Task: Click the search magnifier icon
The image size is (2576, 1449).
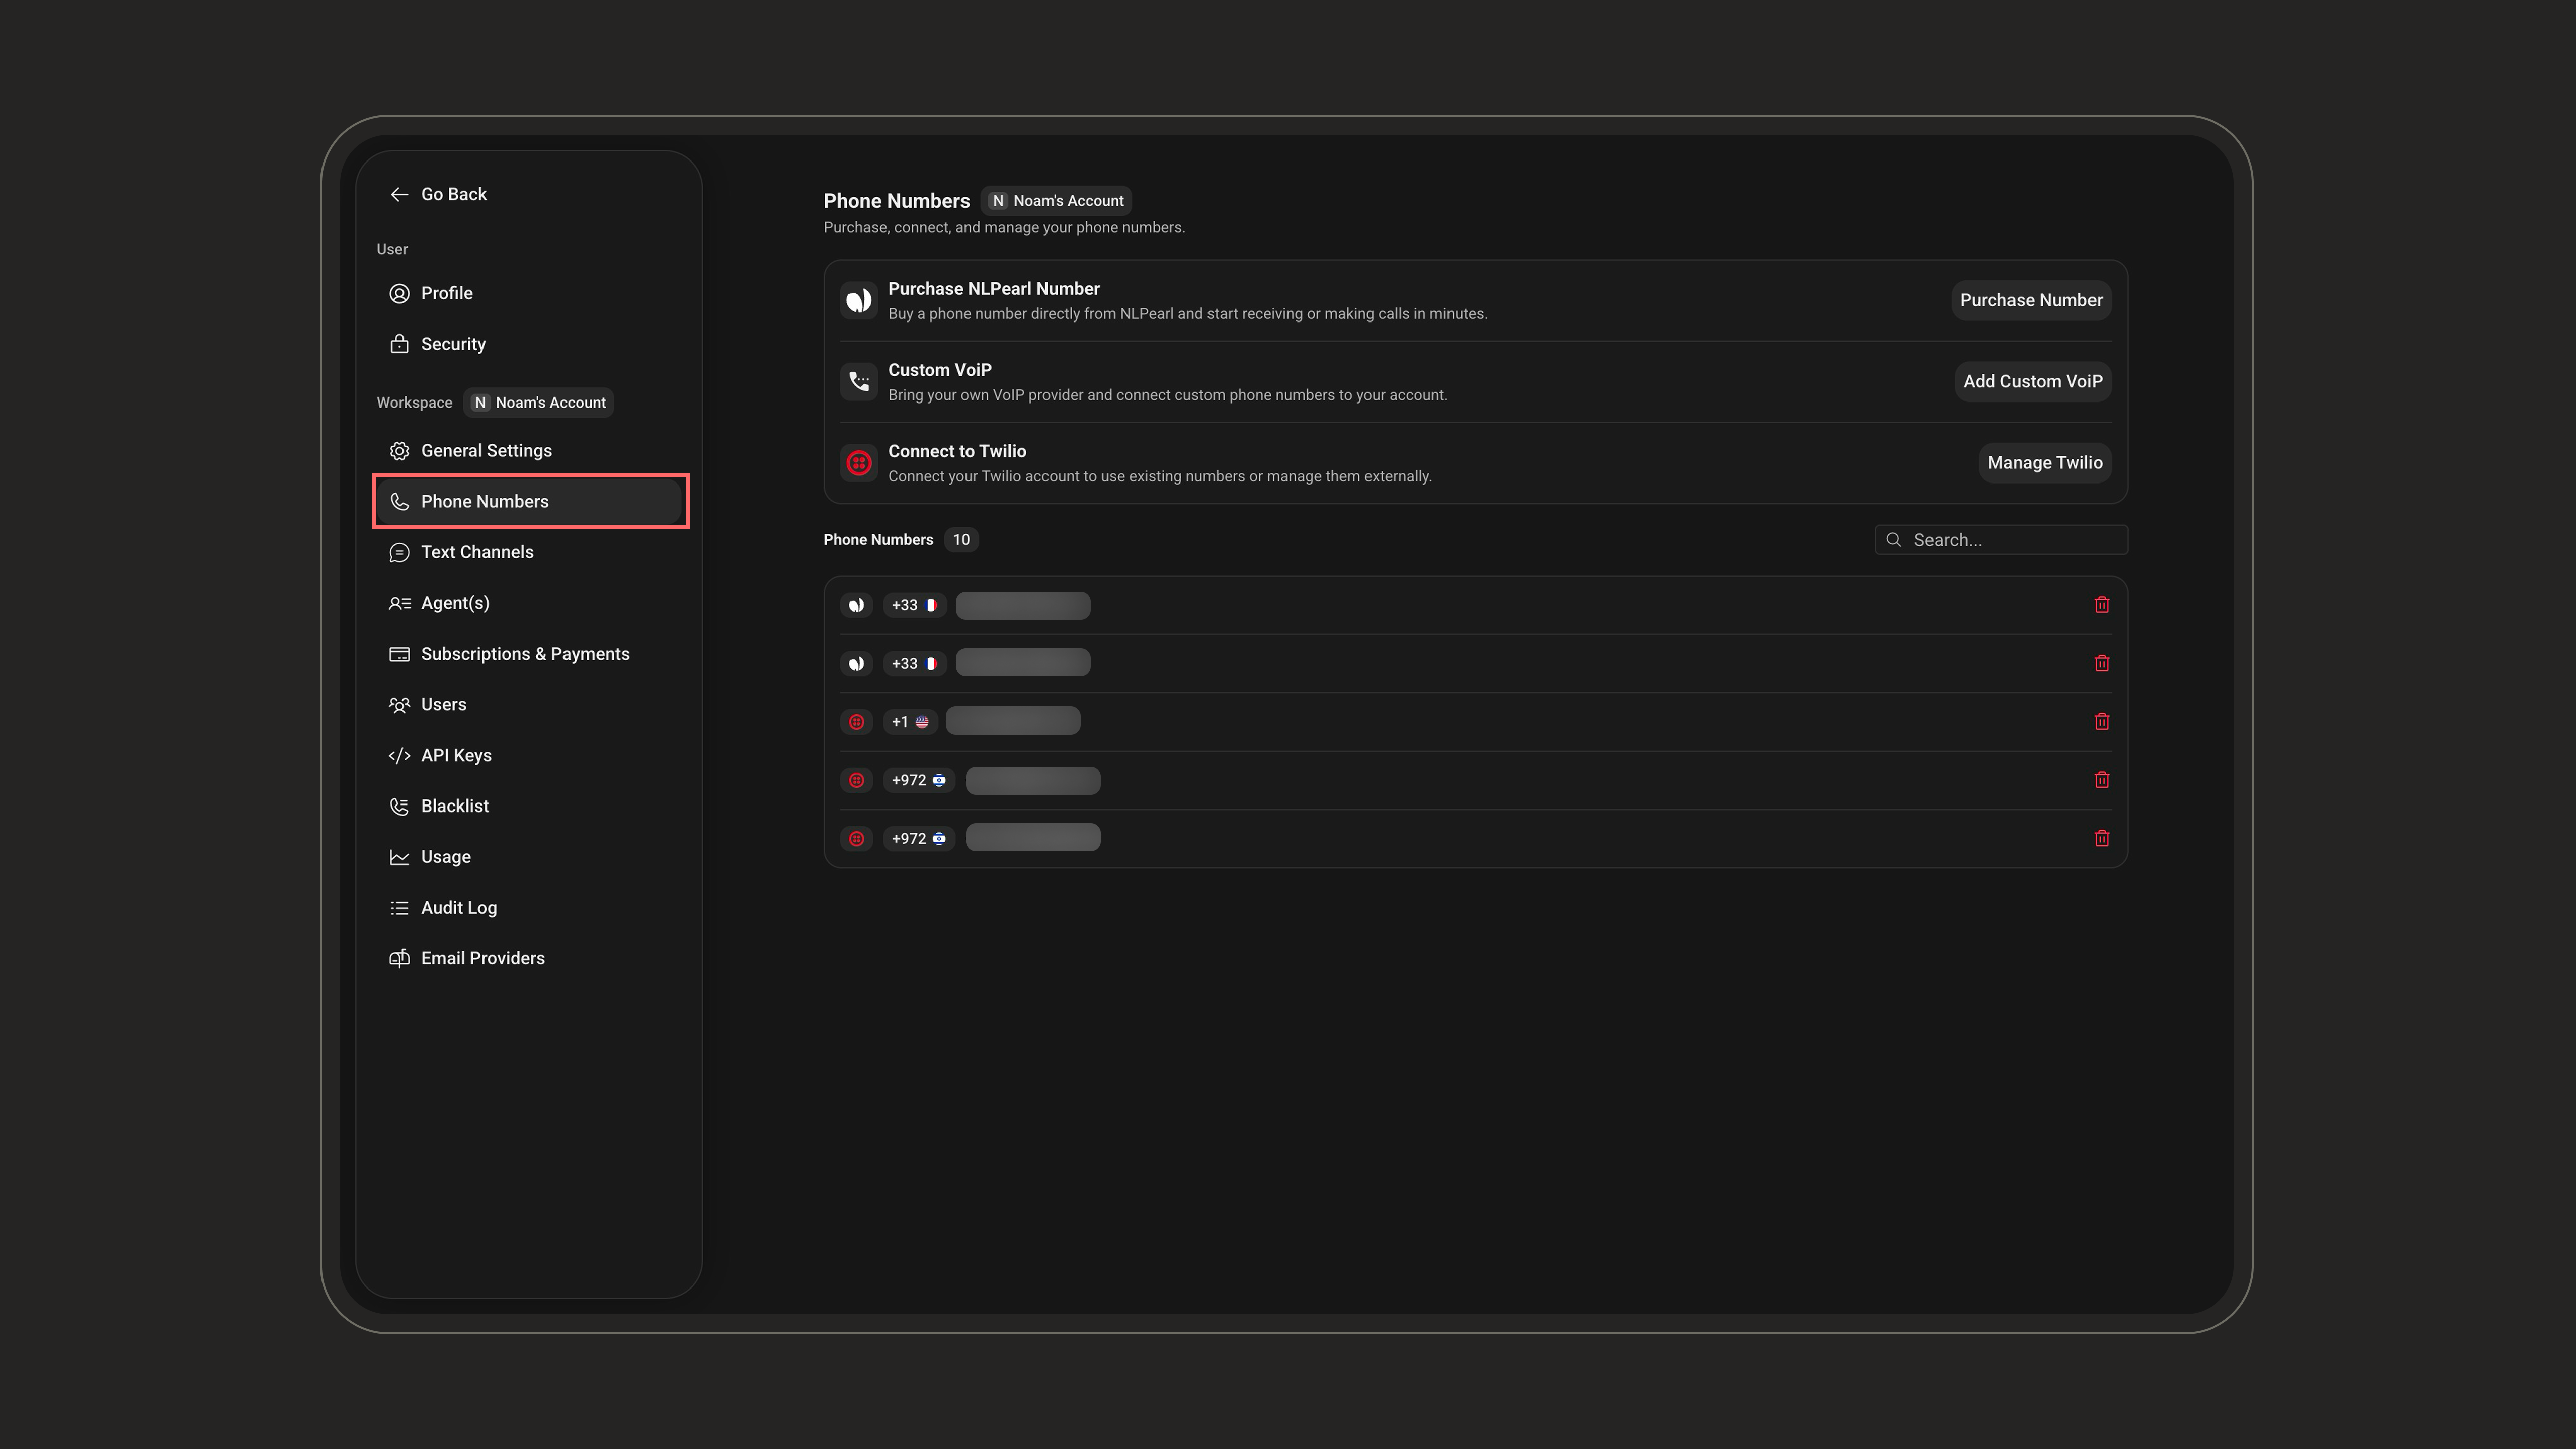Action: [1893, 540]
